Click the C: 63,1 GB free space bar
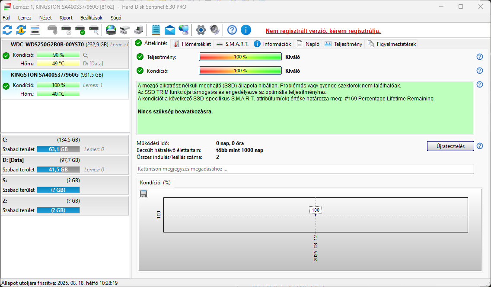491x287 pixels. click(x=58, y=149)
